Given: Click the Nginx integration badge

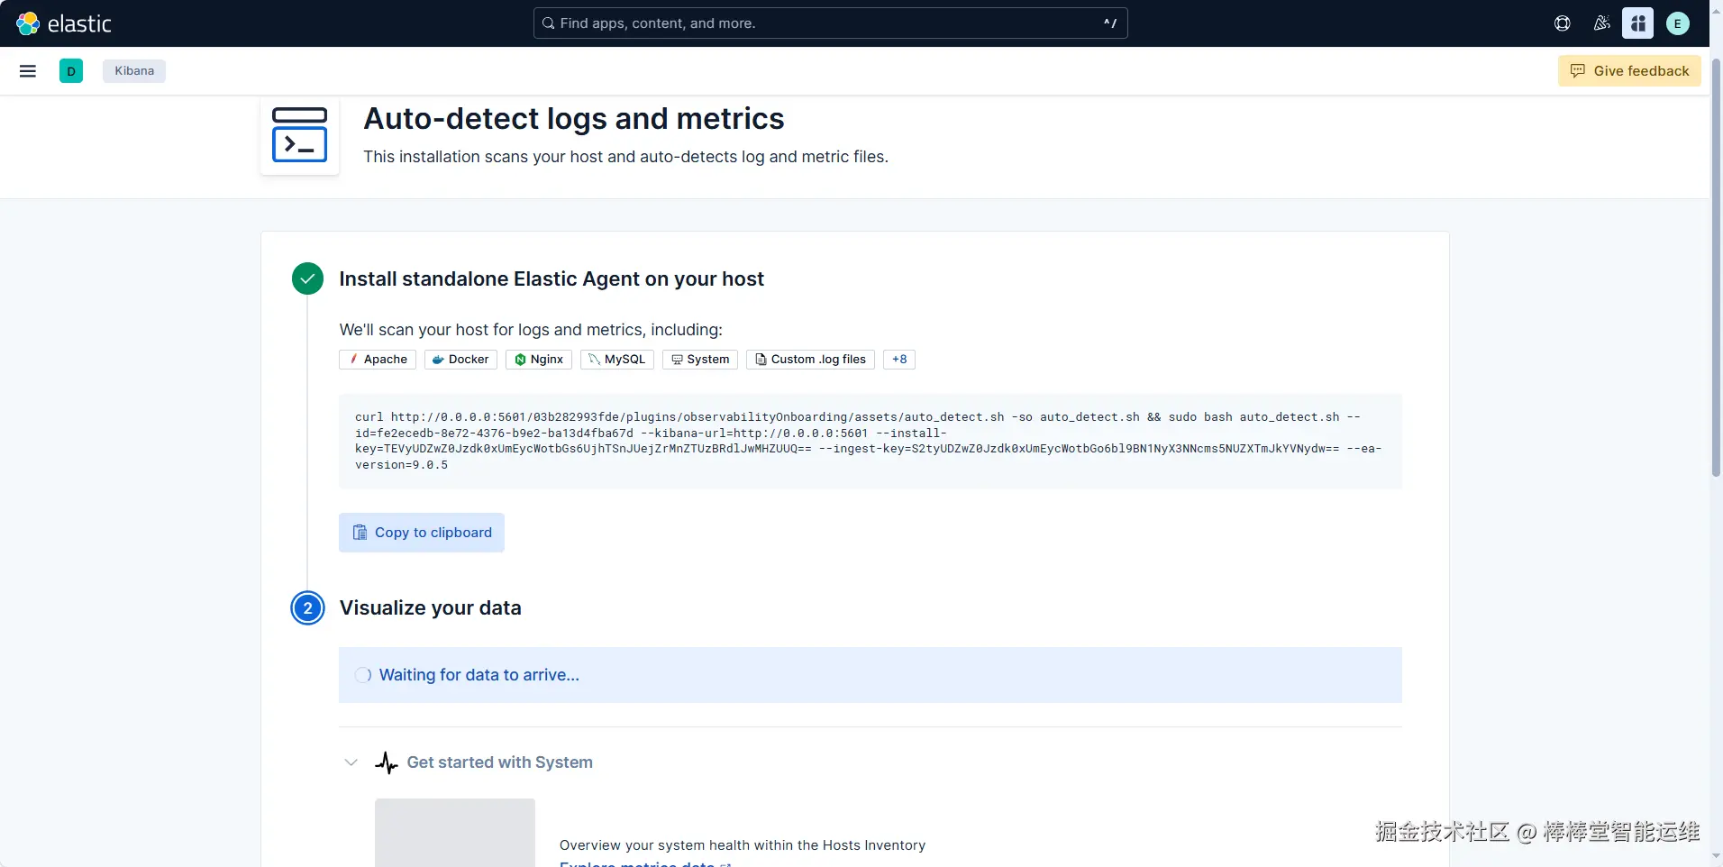Looking at the screenshot, I should (539, 360).
